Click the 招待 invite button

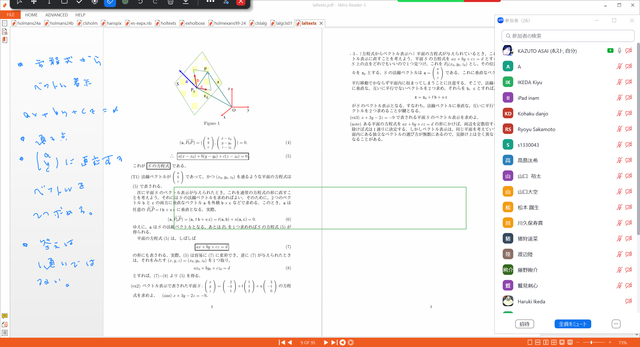(525, 324)
